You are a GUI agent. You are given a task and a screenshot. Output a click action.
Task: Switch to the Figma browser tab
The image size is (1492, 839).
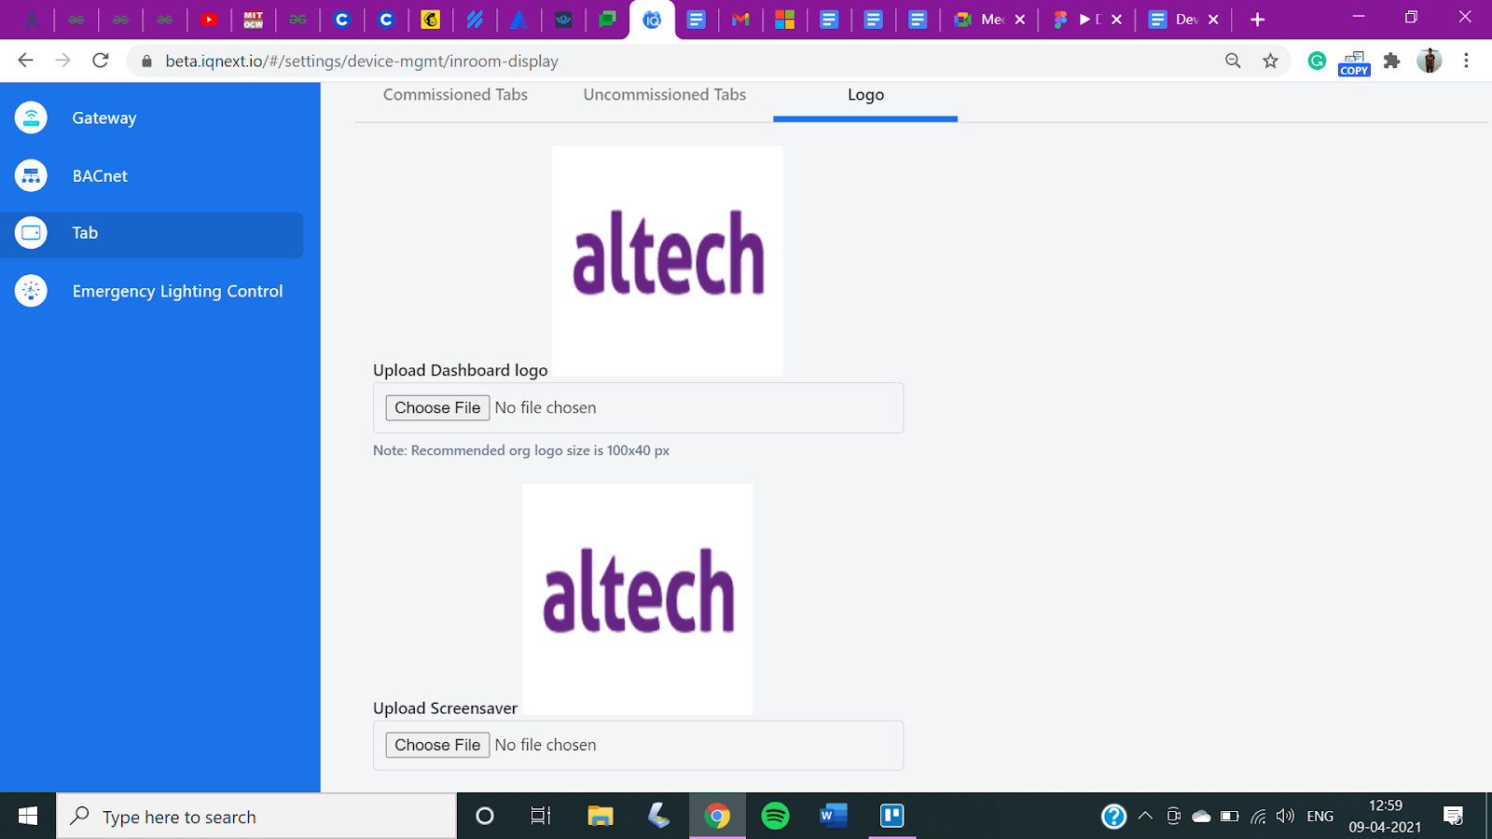coord(1075,20)
